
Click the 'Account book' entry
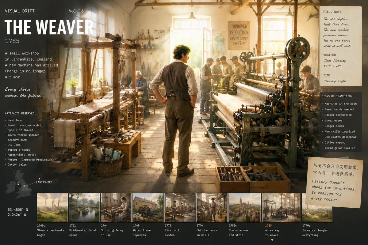point(16,140)
